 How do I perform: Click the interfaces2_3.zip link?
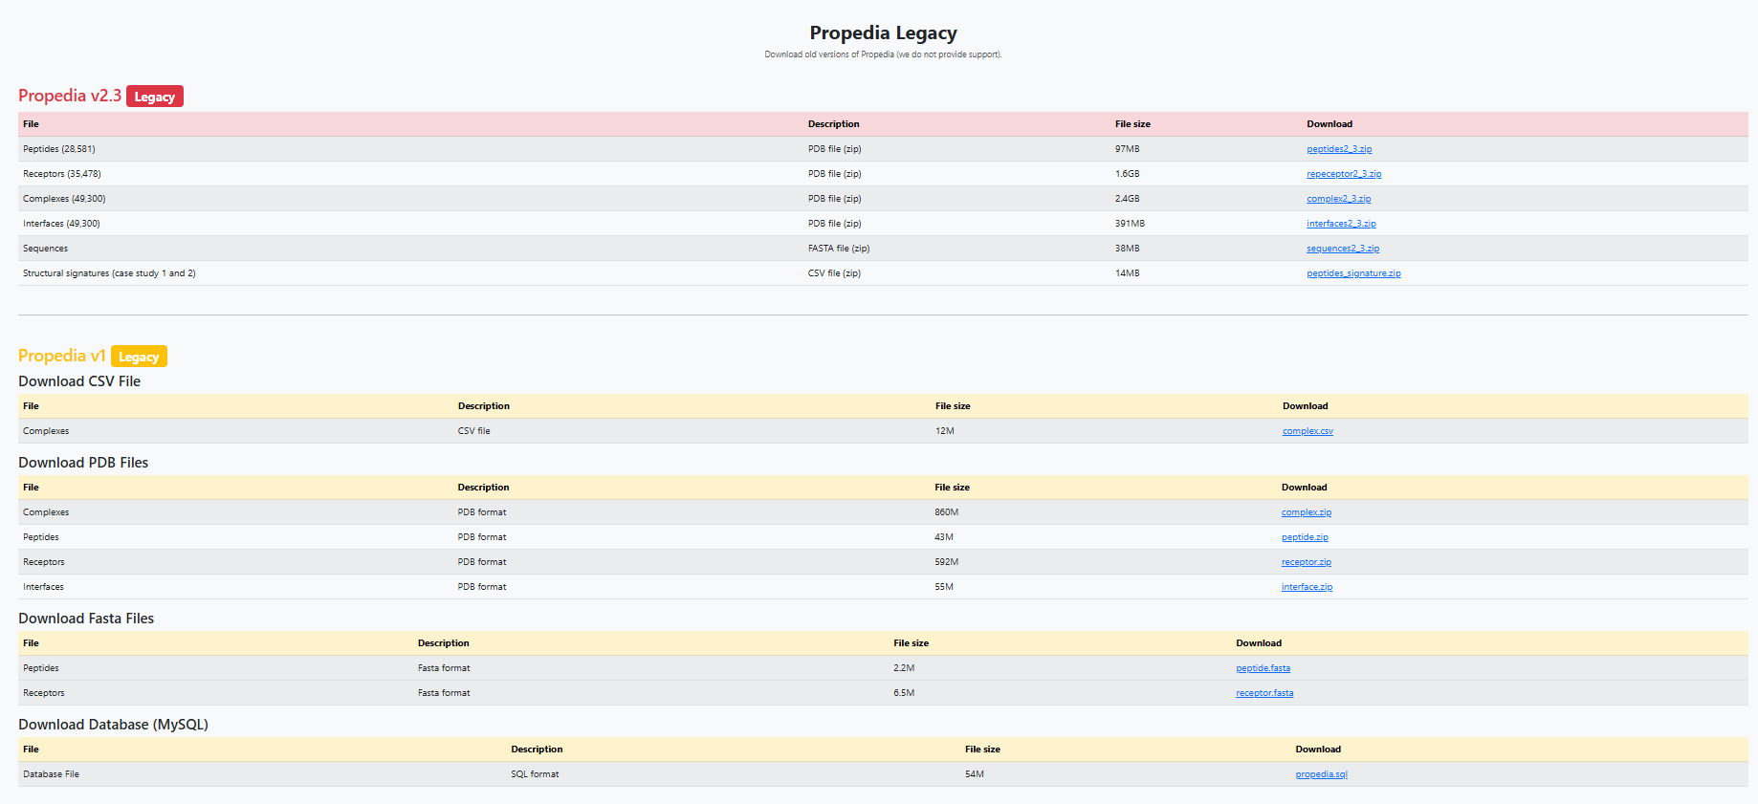tap(1341, 224)
